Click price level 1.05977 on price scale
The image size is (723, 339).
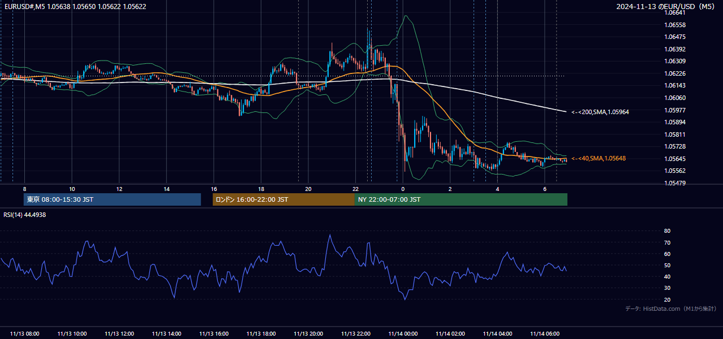coord(675,110)
